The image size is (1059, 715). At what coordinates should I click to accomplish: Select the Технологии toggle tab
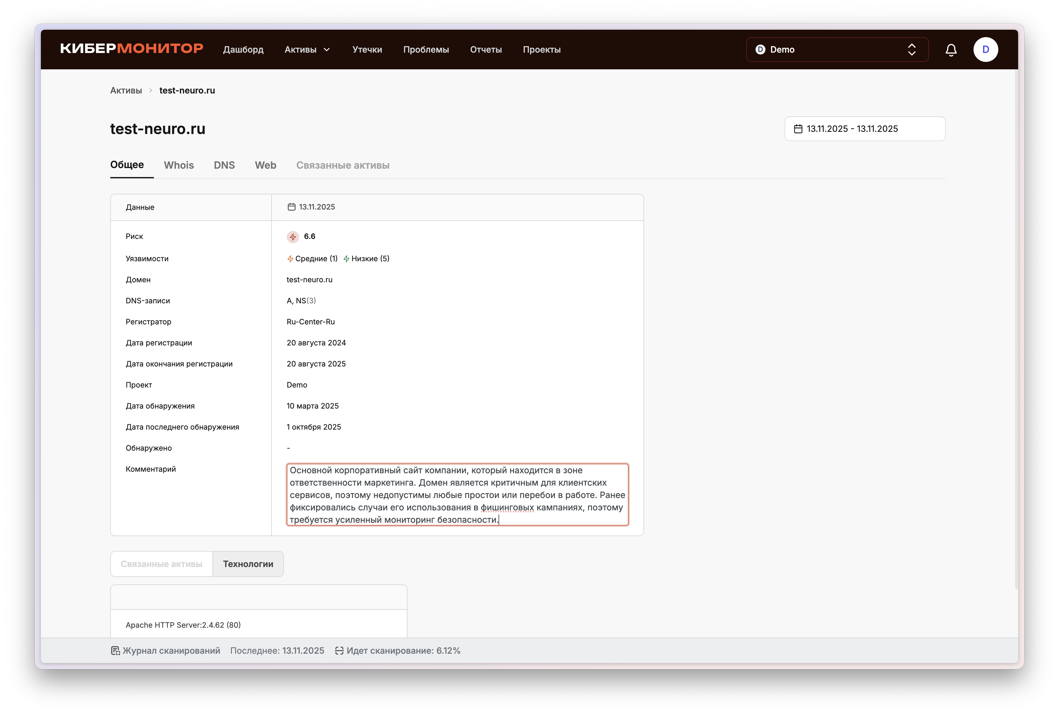click(x=248, y=564)
